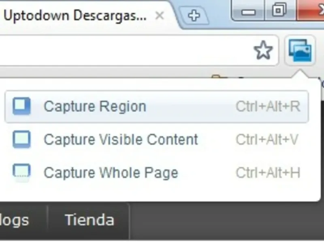This screenshot has height=243, width=324.
Task: Select the Capture Region icon
Action: pyautogui.click(x=21, y=106)
